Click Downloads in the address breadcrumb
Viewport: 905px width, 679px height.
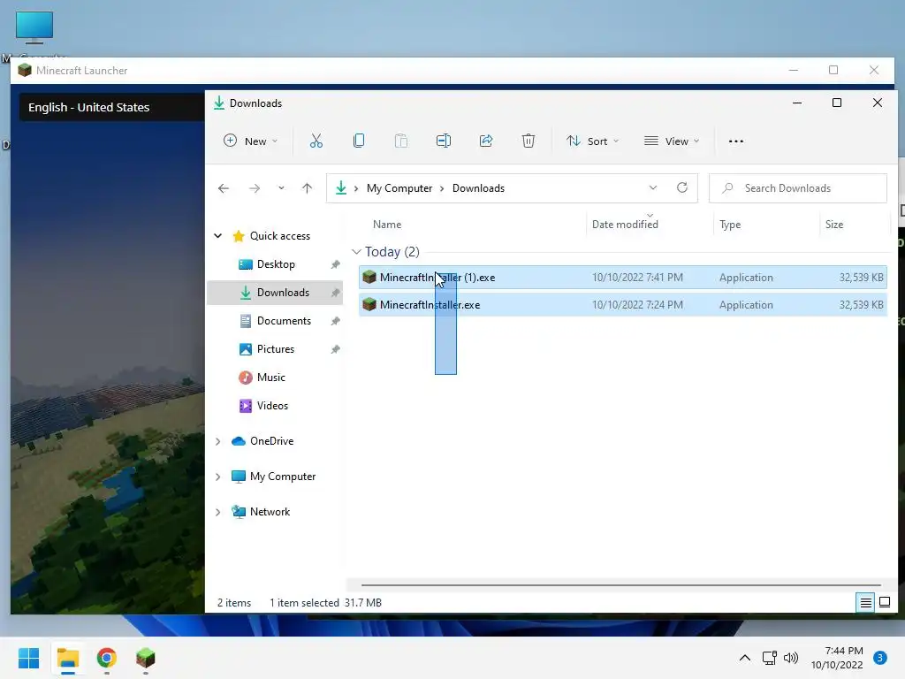tap(478, 188)
